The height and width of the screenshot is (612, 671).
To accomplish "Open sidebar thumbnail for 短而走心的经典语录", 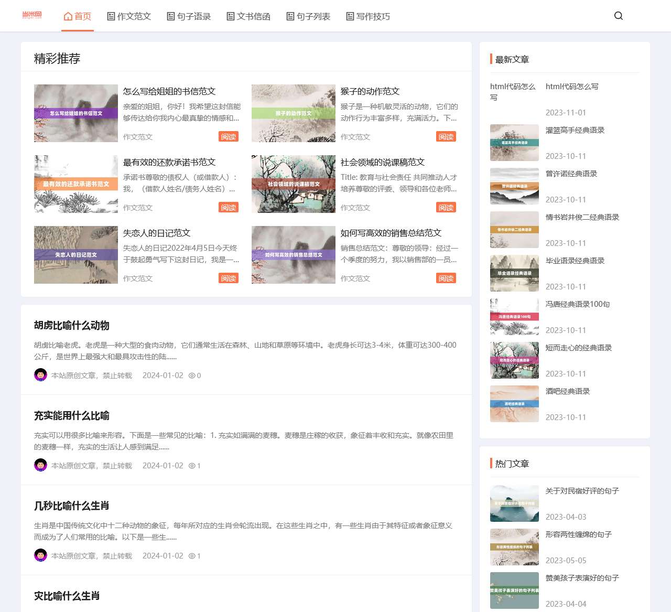I will [x=514, y=360].
